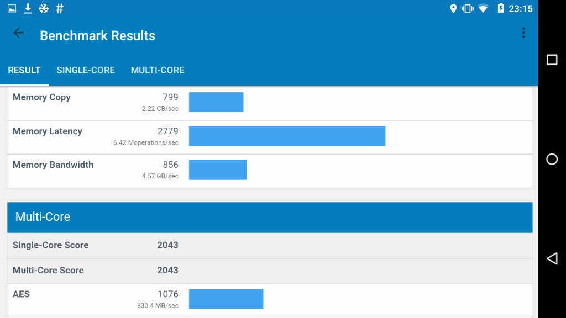Tap the image icon in the status bar
This screenshot has width=566, height=318.
(x=12, y=8)
